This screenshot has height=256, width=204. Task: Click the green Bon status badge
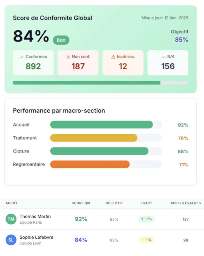click(x=61, y=40)
